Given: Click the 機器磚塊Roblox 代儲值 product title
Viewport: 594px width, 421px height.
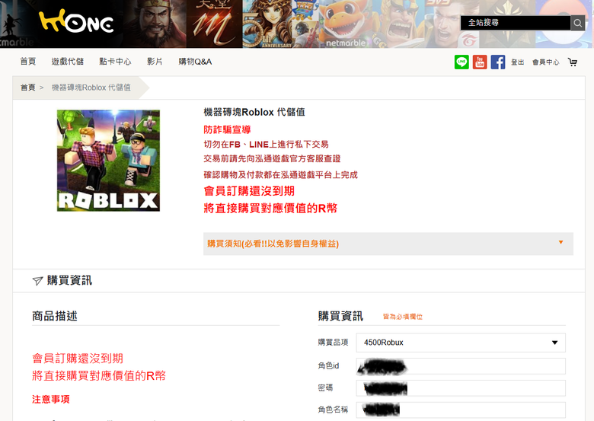Looking at the screenshot, I should point(254,112).
